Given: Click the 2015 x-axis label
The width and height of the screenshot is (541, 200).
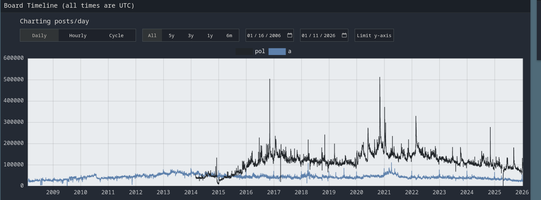Looking at the screenshot, I should (218, 192).
